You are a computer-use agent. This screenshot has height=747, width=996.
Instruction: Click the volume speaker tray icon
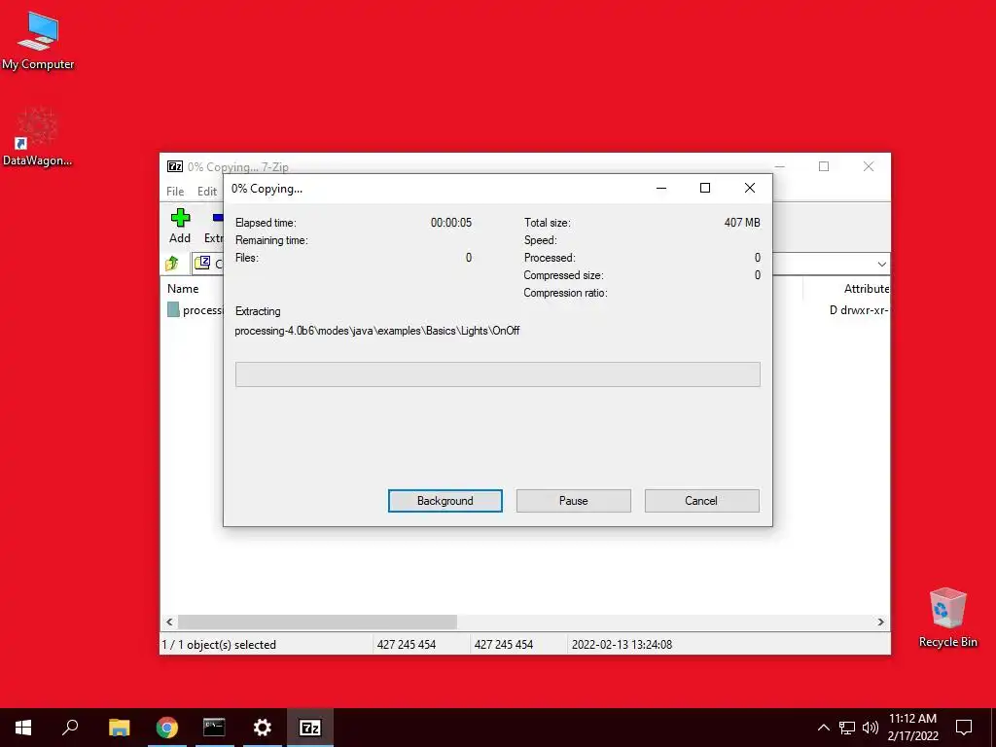pos(871,728)
